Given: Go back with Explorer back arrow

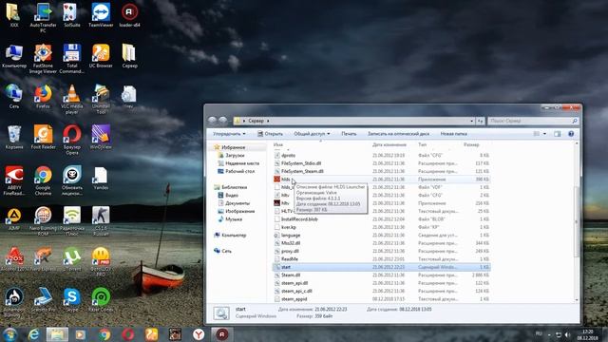Looking at the screenshot, I should pyautogui.click(x=212, y=121).
